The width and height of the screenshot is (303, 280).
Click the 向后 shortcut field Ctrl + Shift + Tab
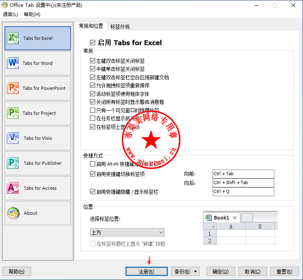click(x=243, y=183)
